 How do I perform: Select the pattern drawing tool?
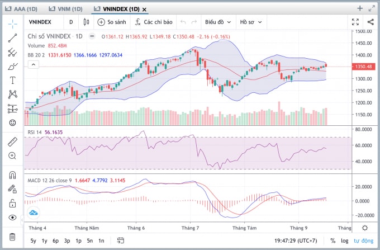[12, 95]
